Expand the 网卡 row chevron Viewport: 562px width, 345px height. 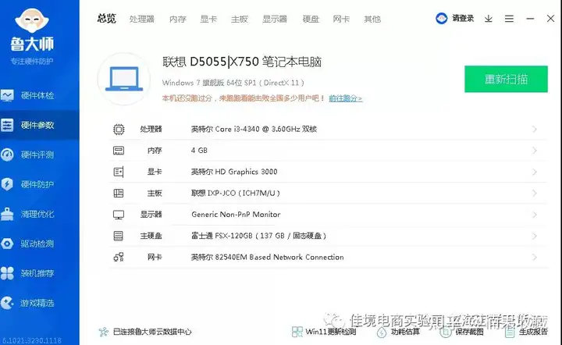[535, 258]
